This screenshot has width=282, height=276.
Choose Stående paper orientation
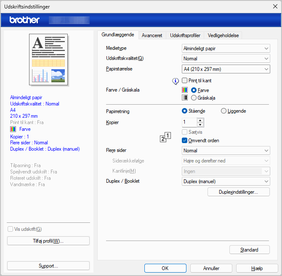[x=184, y=111]
